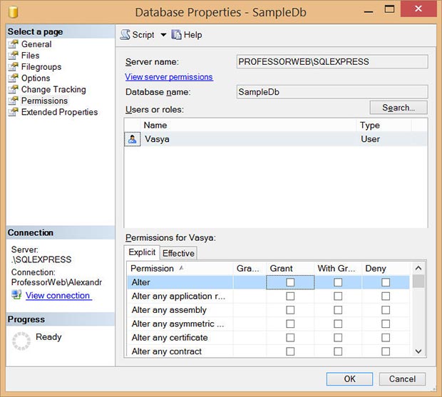442x397 pixels.
Task: Open the Files page
Action: coord(30,56)
